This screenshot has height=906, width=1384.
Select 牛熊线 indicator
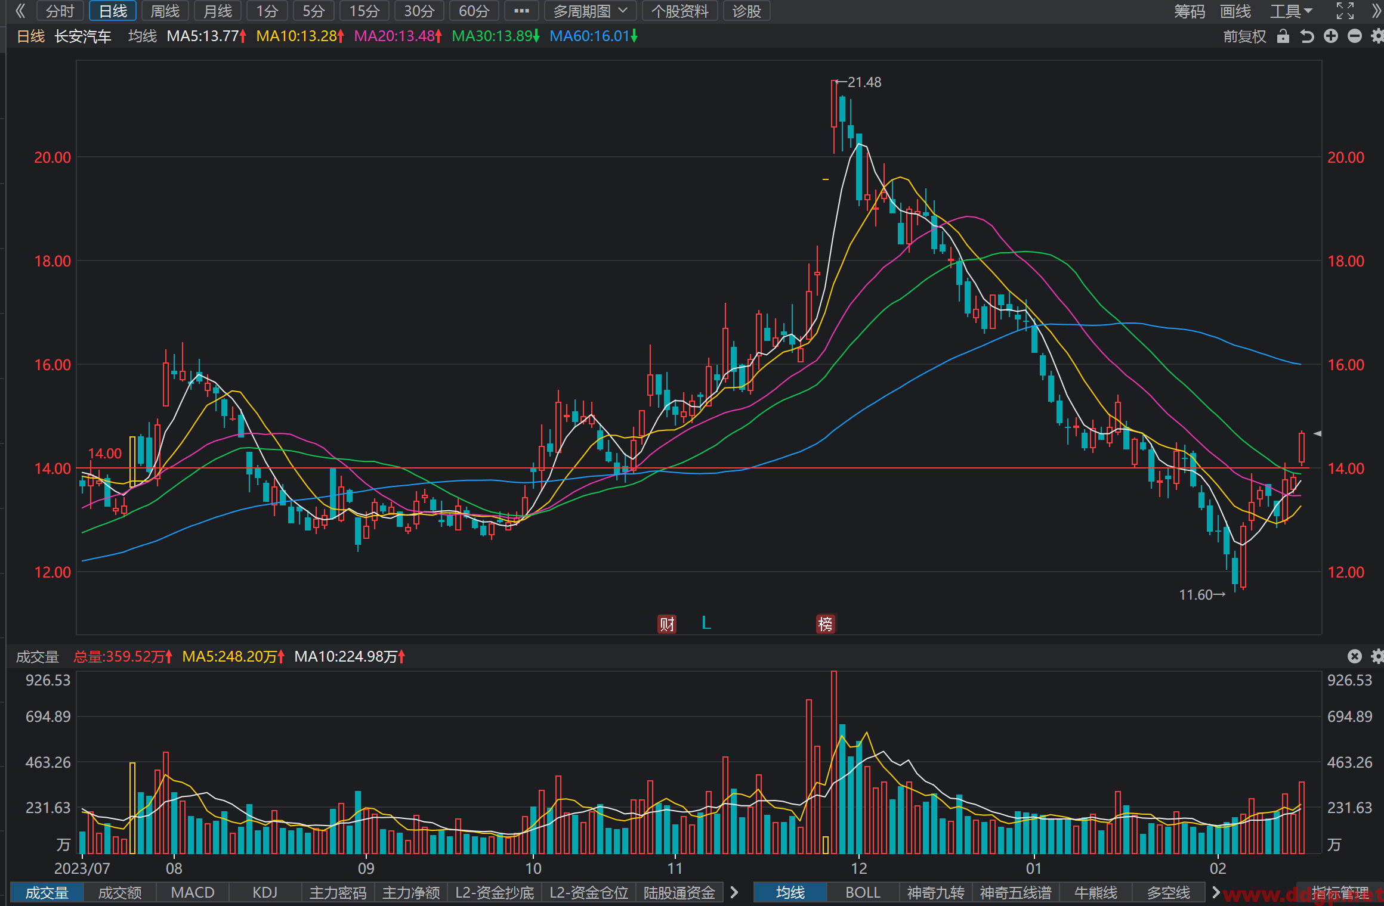(x=1096, y=892)
